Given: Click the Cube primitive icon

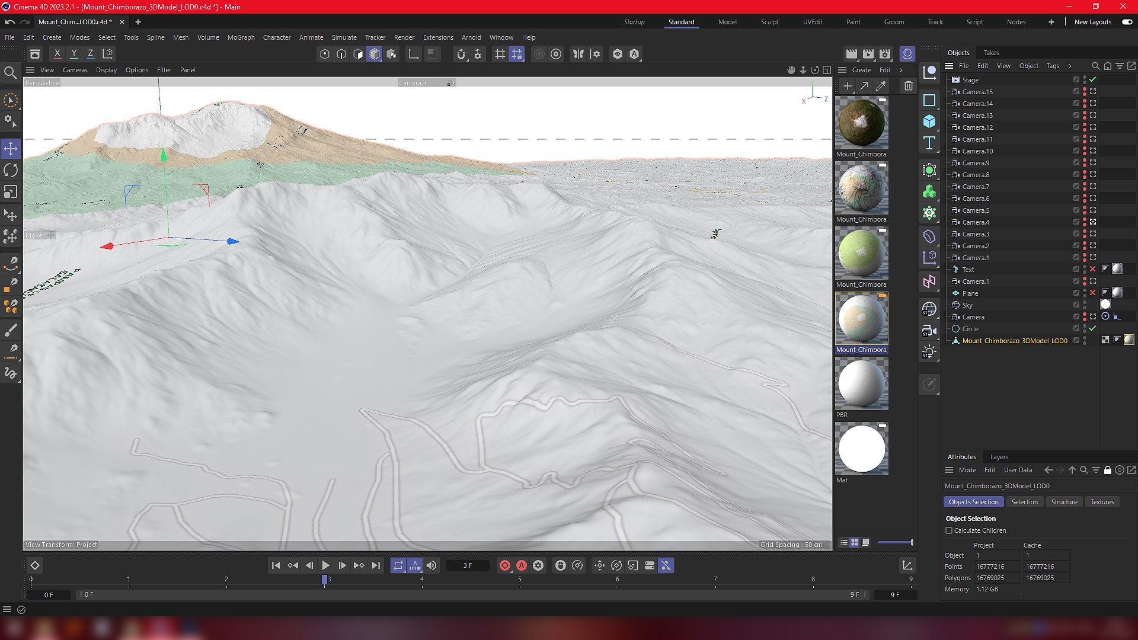Looking at the screenshot, I should (929, 121).
